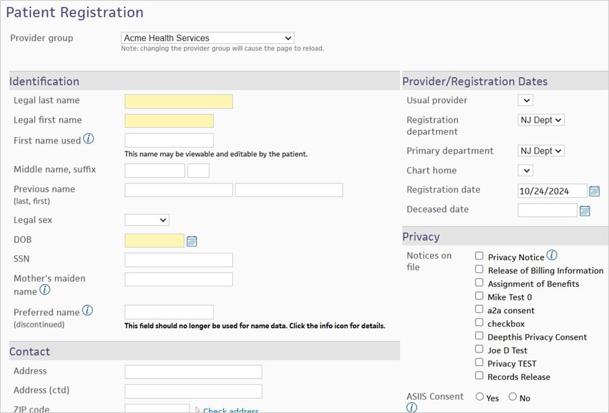Click the info icon beside Mother's maiden name
The width and height of the screenshot is (609, 413).
pos(45,290)
